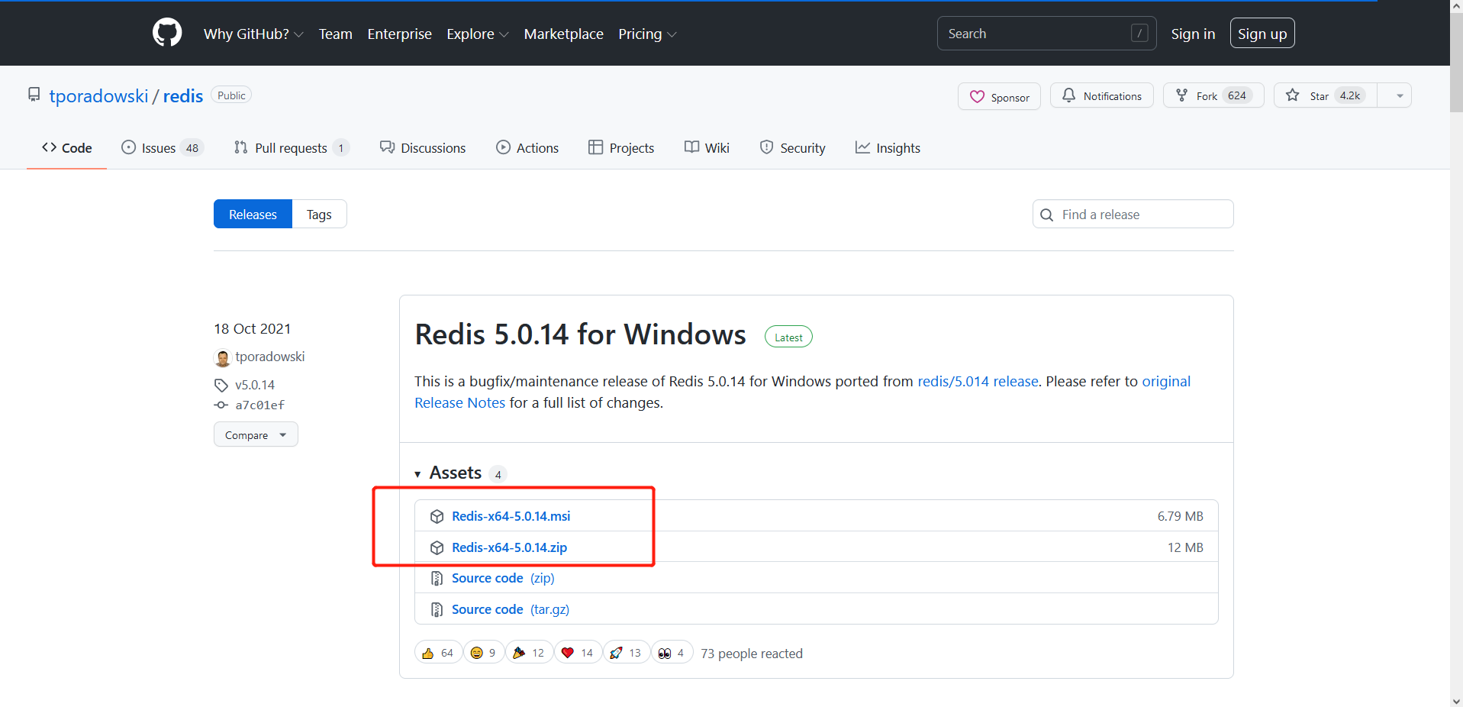Image resolution: width=1463 pixels, height=707 pixels.
Task: Click the GitHub Octocat logo
Action: coord(167,33)
